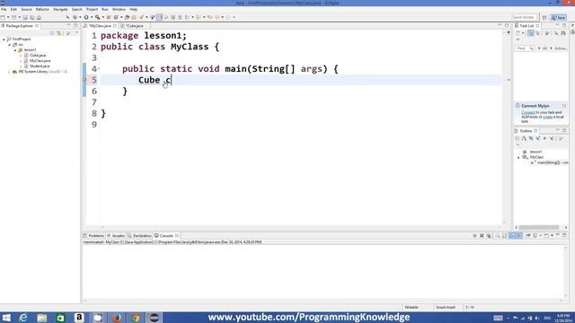575x323 pixels.
Task: Open the Search menu
Action: point(76,9)
